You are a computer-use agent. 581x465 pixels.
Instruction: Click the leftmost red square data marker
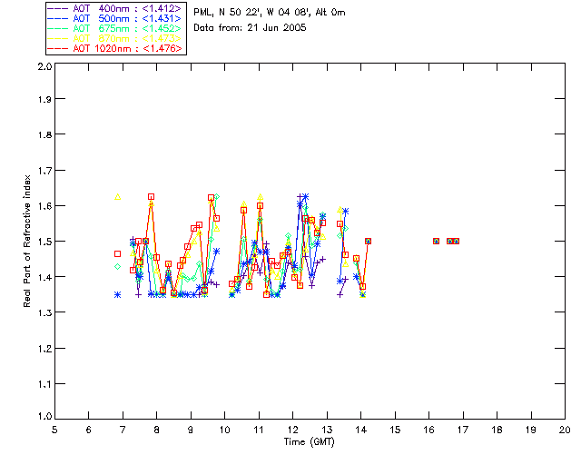[x=117, y=254]
